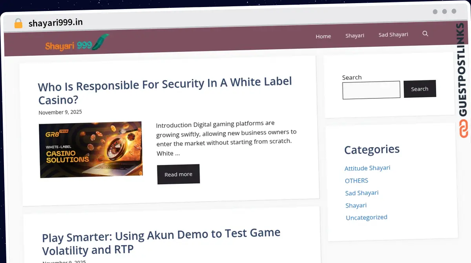Click inside the sidebar Search input field
Image resolution: width=471 pixels, height=263 pixels.
[371, 90]
